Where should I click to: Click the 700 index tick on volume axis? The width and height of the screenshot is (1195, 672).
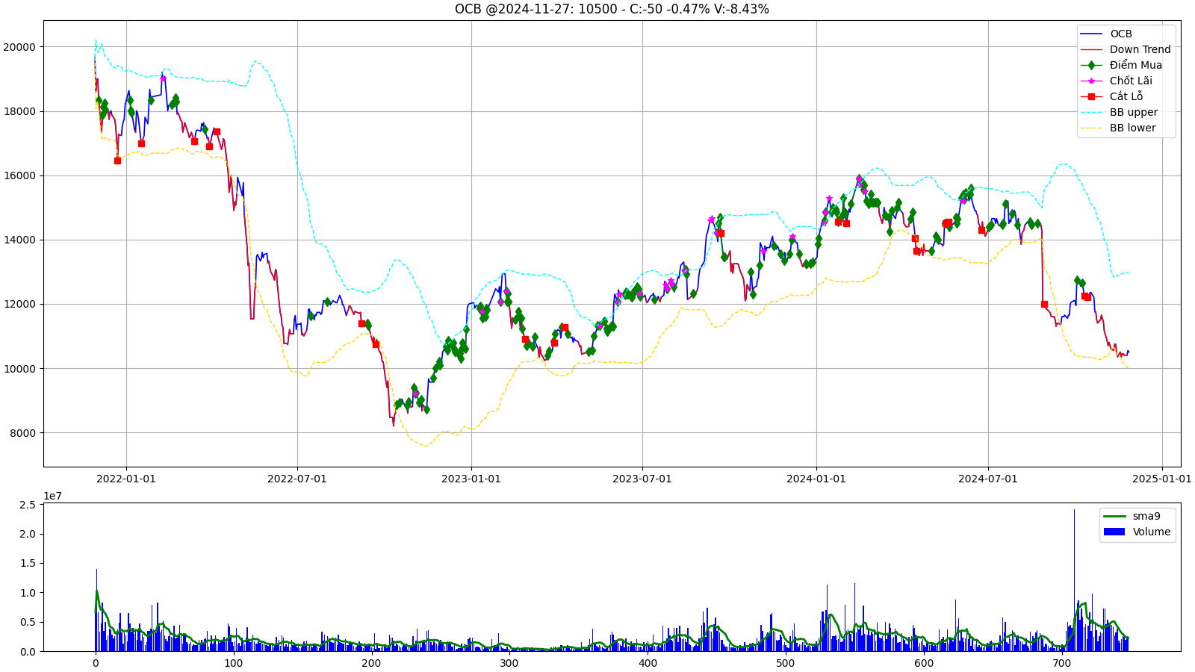pos(1061,663)
